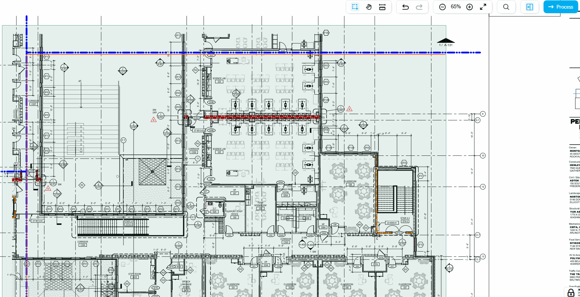This screenshot has width=580, height=297.
Task: Open the search magnifier
Action: tap(506, 7)
